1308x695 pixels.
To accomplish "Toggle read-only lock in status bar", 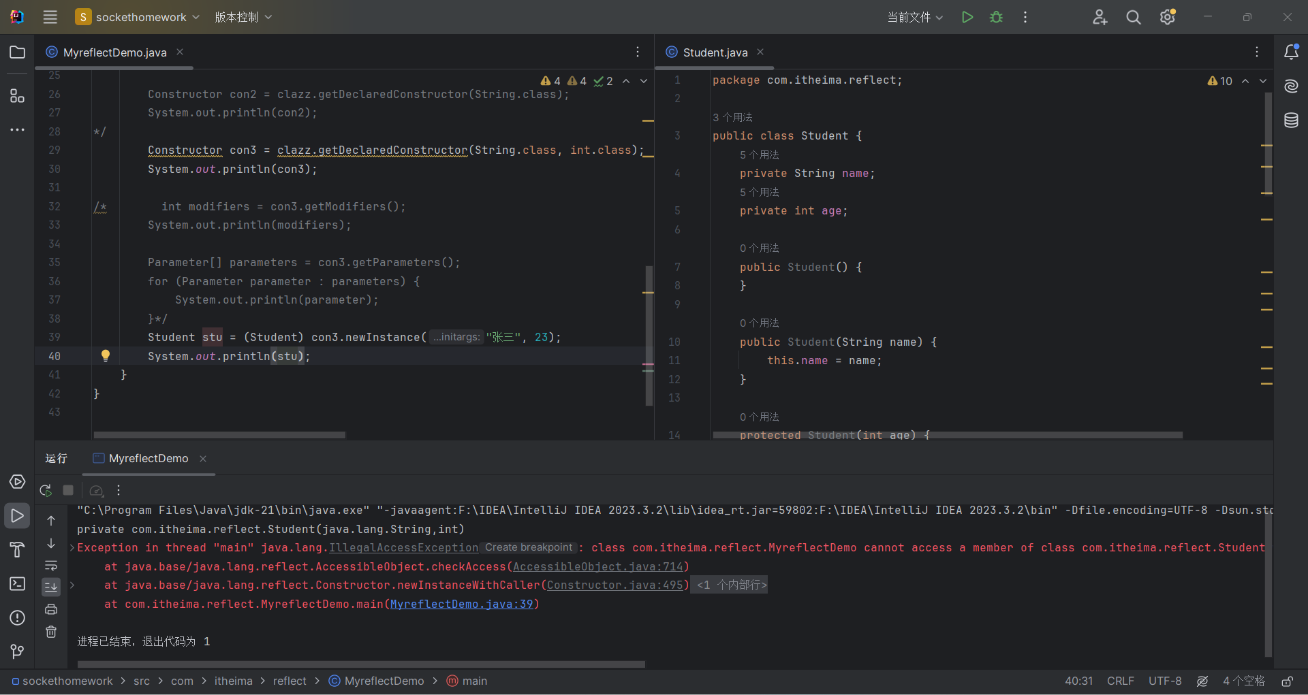I will tap(1288, 681).
